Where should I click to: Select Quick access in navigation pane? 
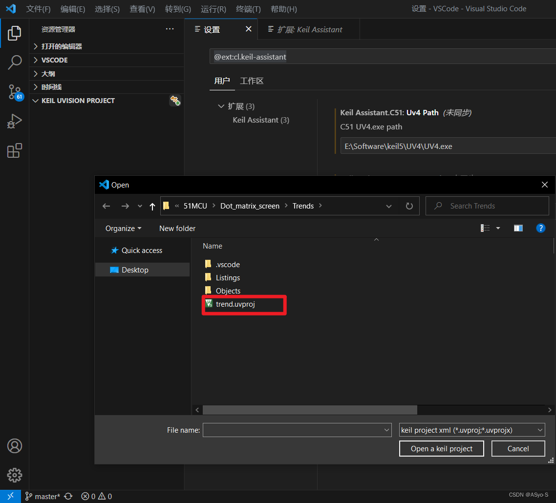tap(142, 250)
